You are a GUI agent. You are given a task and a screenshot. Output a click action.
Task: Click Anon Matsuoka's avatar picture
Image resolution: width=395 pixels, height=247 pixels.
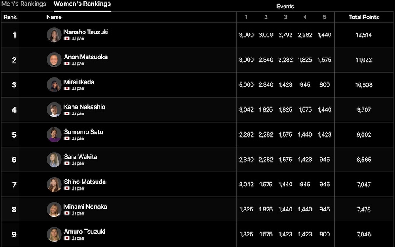(x=54, y=60)
